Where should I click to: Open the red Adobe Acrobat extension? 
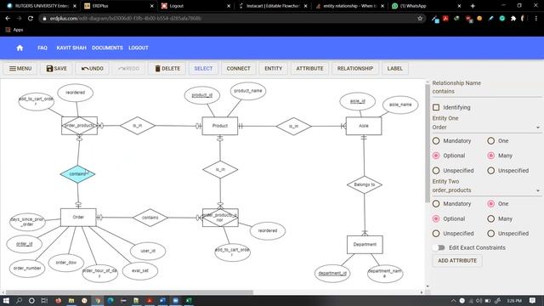[x=445, y=19]
